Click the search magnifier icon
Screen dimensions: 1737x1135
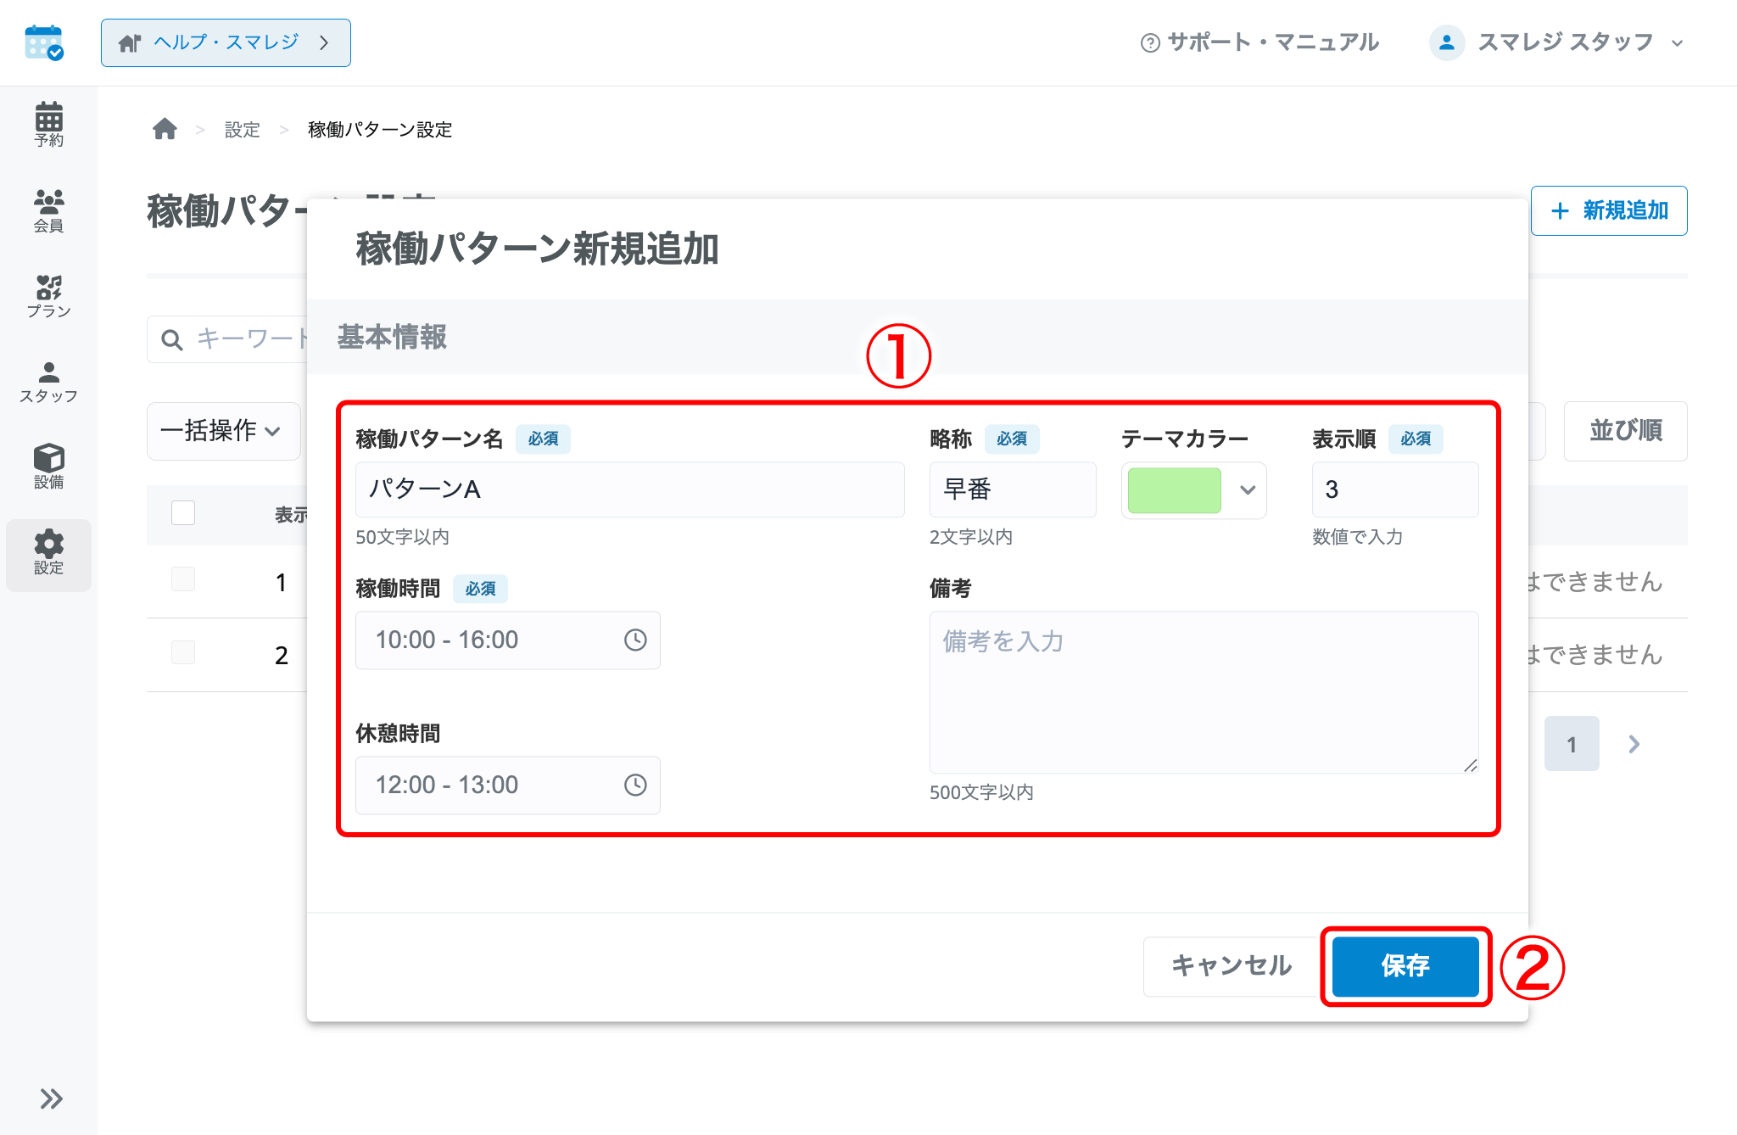coord(172,340)
